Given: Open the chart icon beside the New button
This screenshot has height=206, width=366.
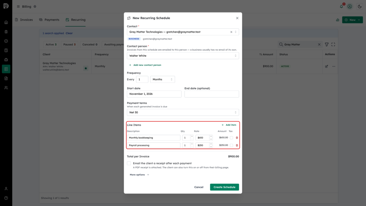Looking at the screenshot, I should point(337,20).
